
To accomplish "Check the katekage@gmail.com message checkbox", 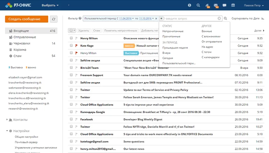I will click(71, 141).
